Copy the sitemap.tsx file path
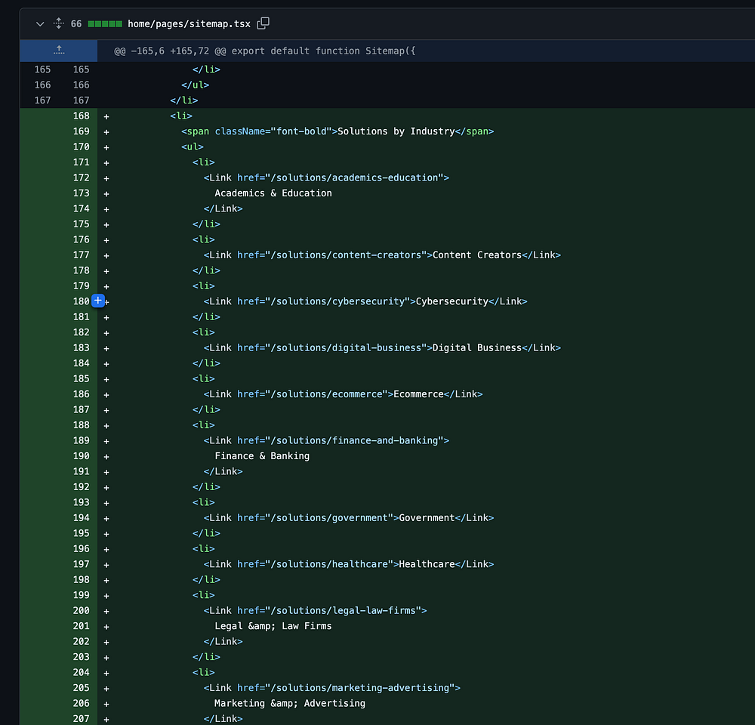The width and height of the screenshot is (755, 725). click(263, 24)
